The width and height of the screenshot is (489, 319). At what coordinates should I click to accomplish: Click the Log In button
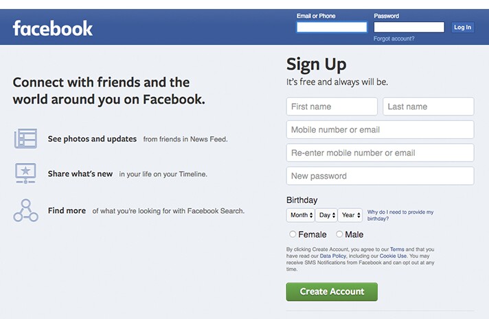(x=462, y=27)
